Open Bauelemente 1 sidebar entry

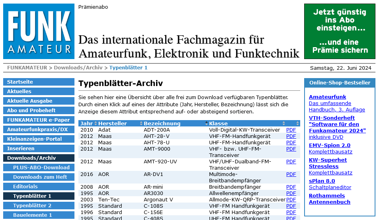point(39,215)
